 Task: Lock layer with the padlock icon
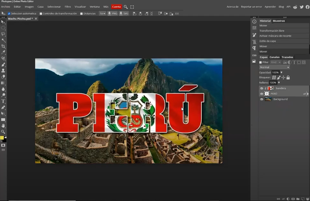288,78
